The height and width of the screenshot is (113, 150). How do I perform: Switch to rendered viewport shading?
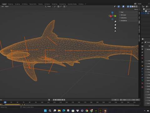click(137, 7)
